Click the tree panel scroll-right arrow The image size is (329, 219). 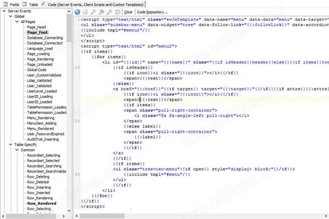[64, 216]
